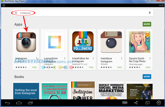Open Layout from Instagram app icon
This screenshot has height=107, width=165.
coord(54,42)
